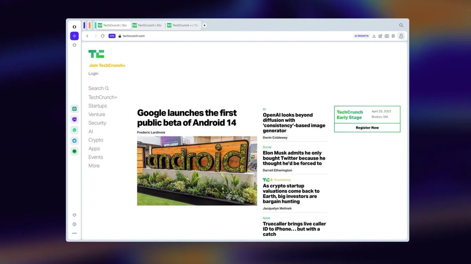Show the downloads panel
Viewport: 471px width, 264px height.
[x=374, y=36]
